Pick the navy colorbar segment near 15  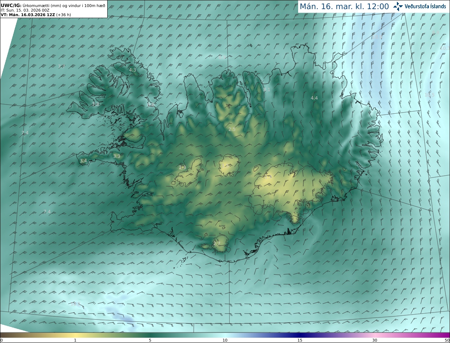[x=300, y=335]
